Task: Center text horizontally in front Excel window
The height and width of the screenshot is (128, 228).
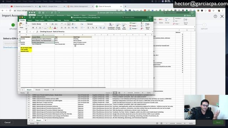Action: click(65, 28)
